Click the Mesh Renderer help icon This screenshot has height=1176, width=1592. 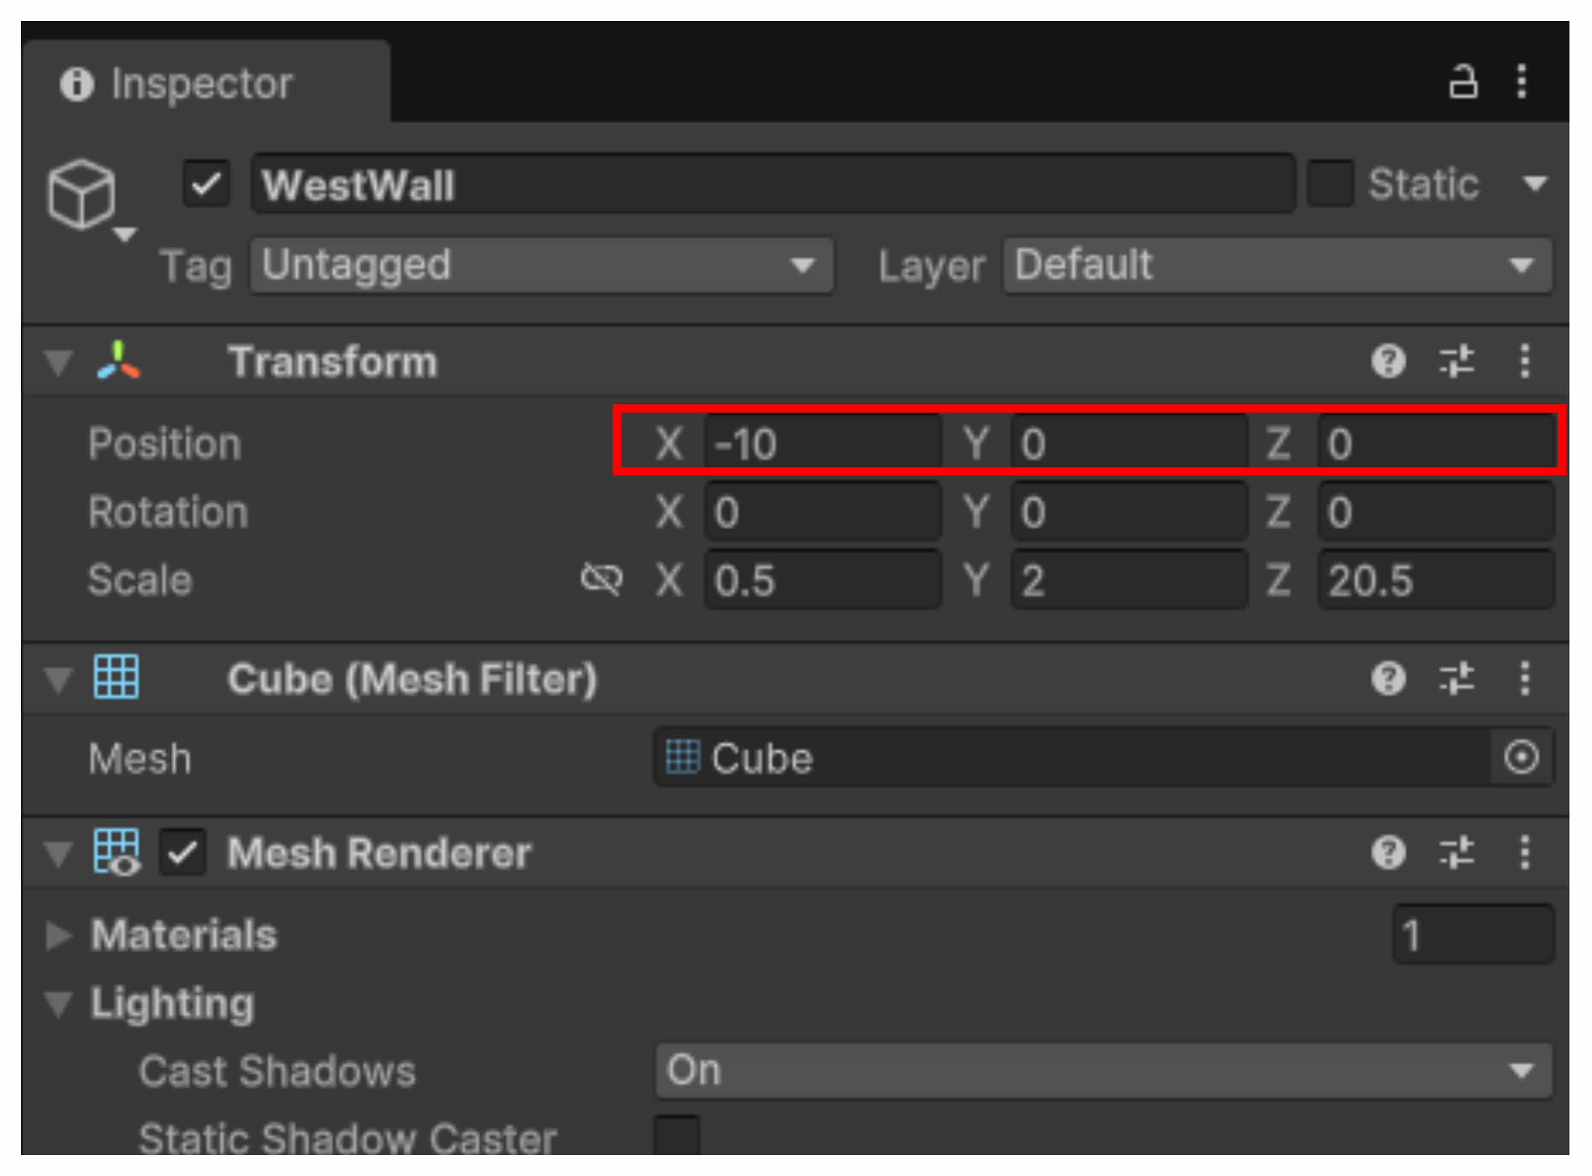tap(1388, 852)
